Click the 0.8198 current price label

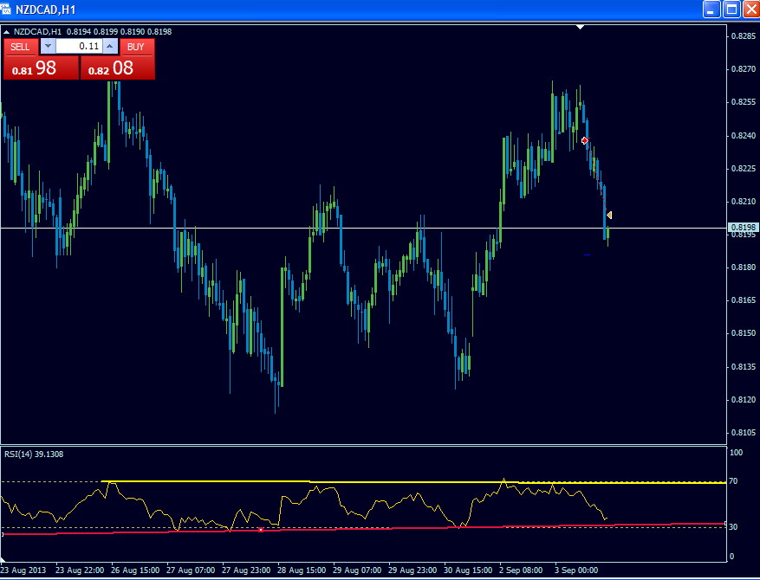(743, 227)
